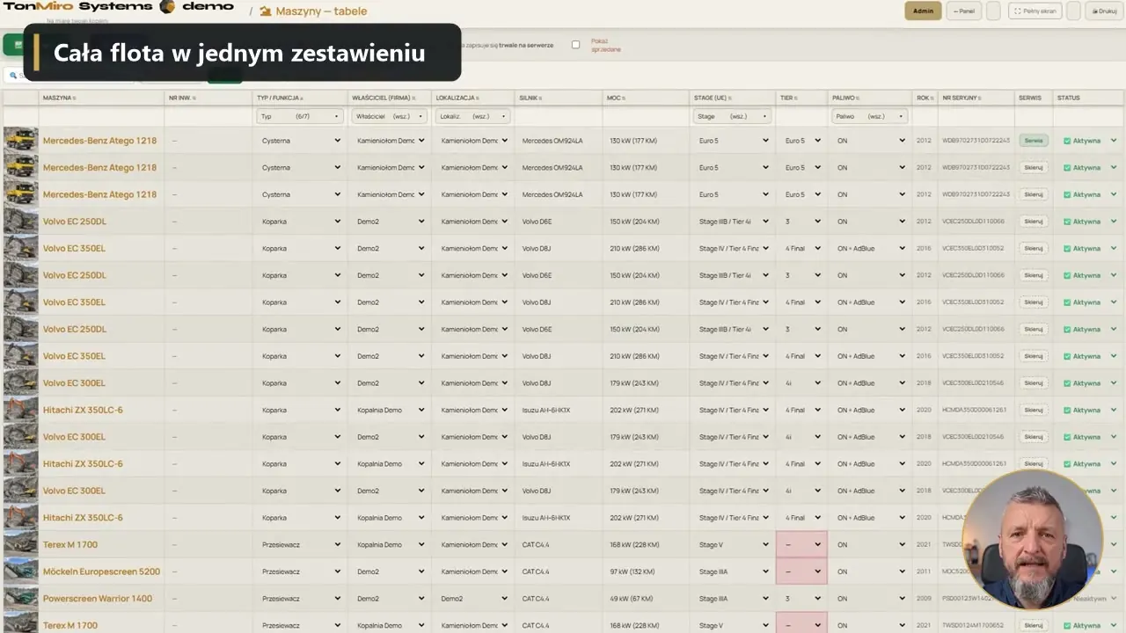
Task: Sort by the ROK column header
Action: tap(925, 98)
